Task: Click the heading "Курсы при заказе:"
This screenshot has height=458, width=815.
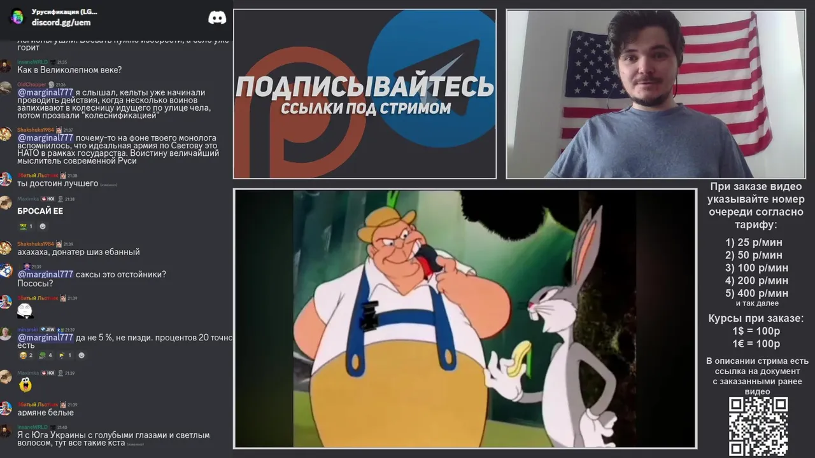Action: click(756, 318)
